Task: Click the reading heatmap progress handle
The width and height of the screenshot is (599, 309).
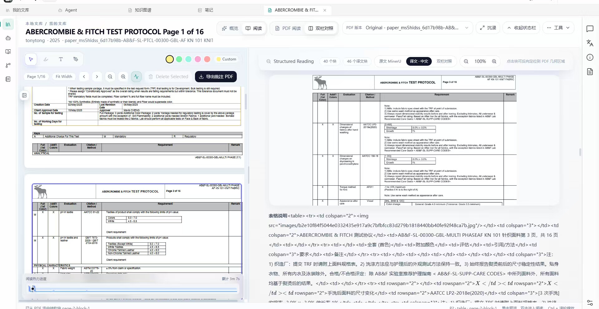Action: click(x=33, y=289)
